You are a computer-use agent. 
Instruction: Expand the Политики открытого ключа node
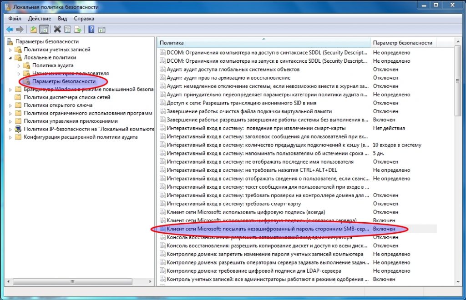coord(10,105)
